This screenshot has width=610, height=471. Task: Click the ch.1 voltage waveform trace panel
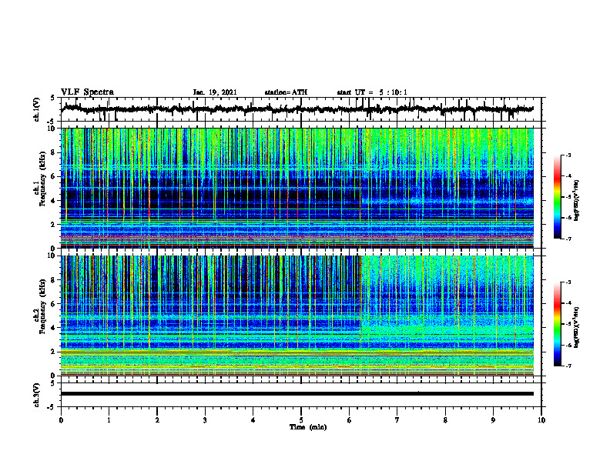coord(301,109)
